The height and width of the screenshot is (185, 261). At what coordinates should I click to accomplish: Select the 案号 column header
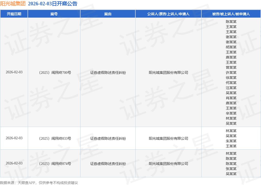(x=54, y=14)
